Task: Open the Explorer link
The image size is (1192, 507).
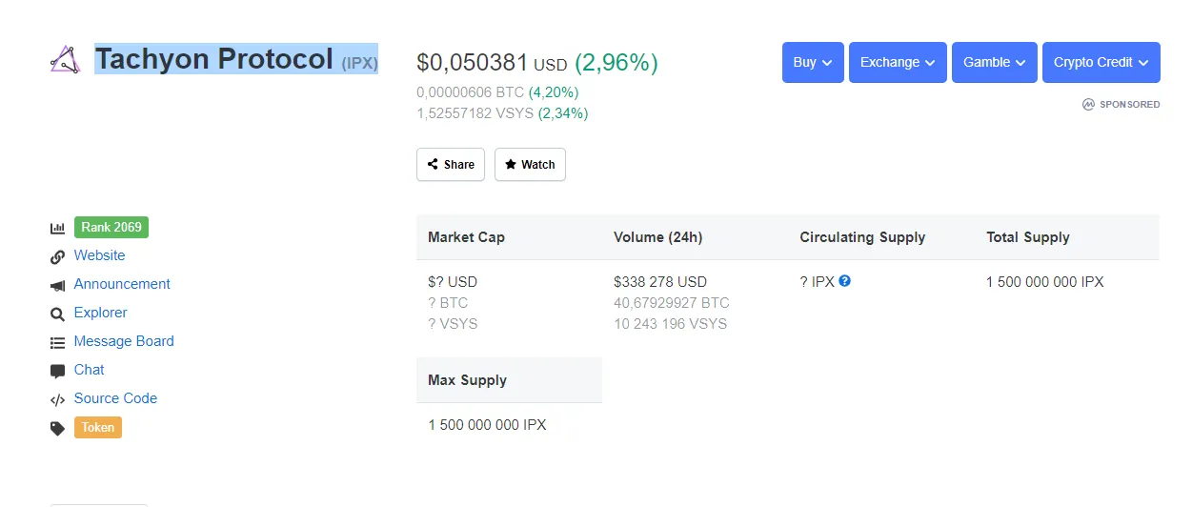Action: click(101, 313)
